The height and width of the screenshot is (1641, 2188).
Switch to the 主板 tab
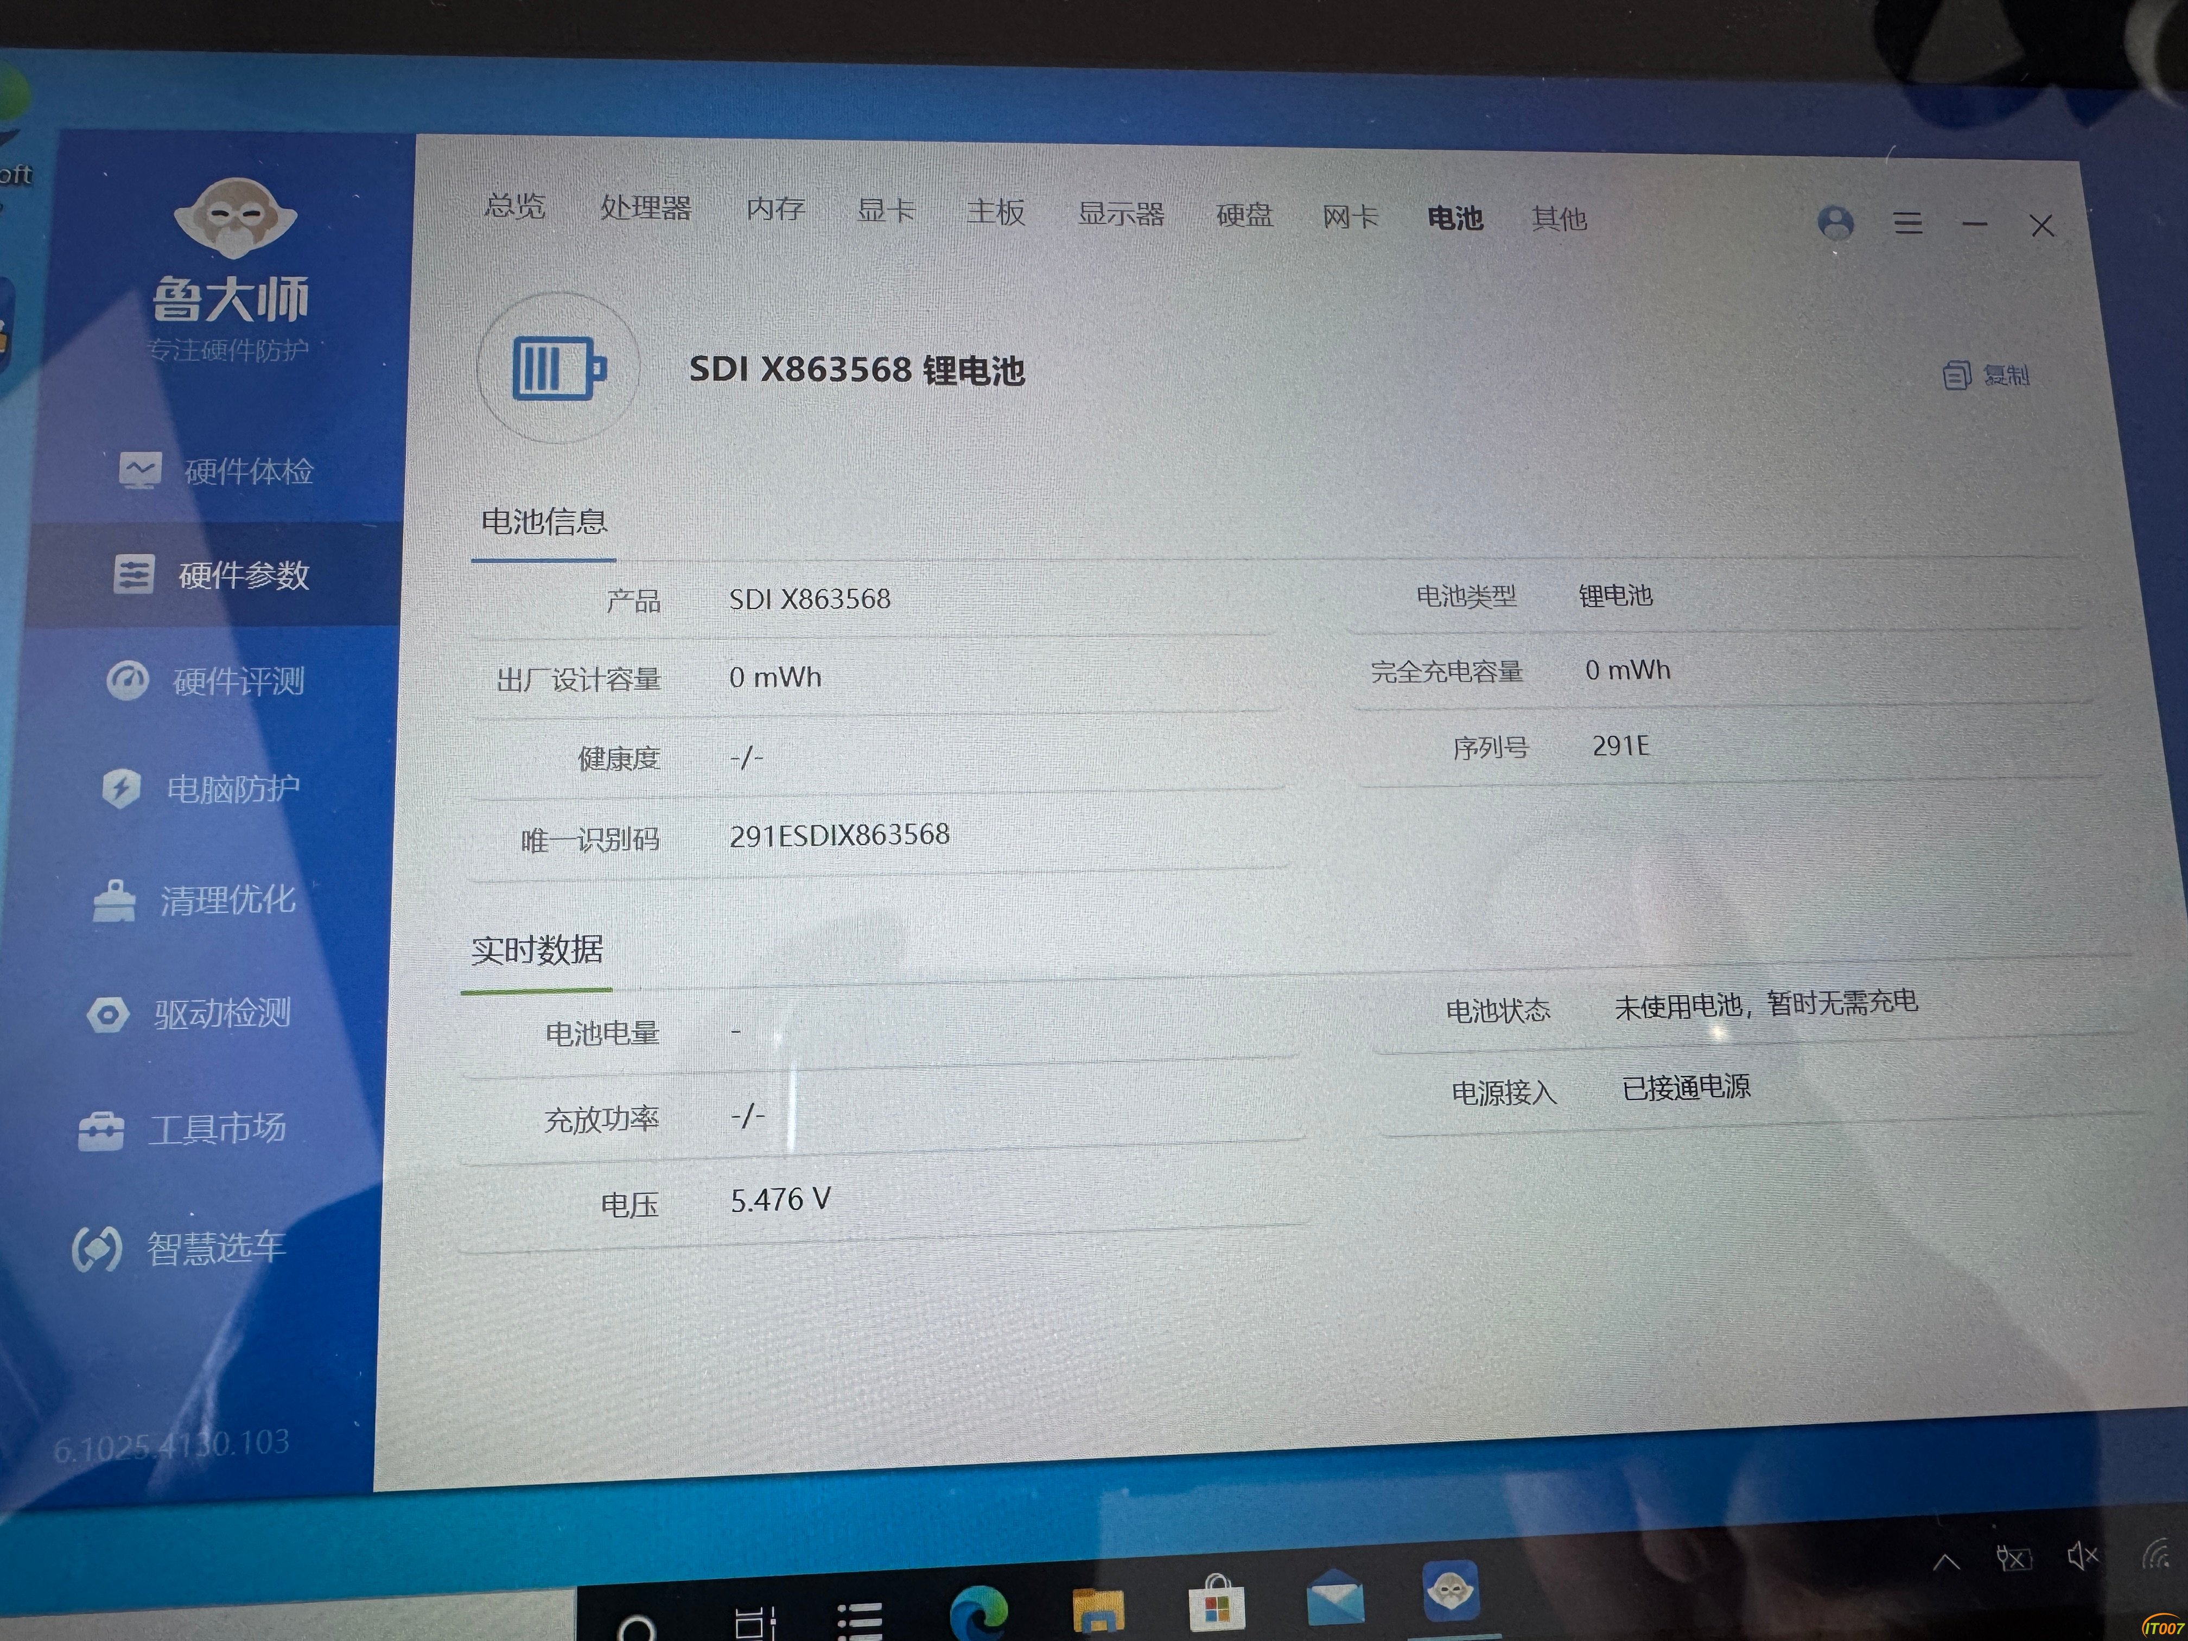[x=996, y=212]
